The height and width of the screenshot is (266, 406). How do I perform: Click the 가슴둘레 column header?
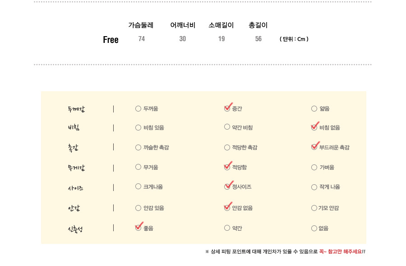click(x=141, y=25)
